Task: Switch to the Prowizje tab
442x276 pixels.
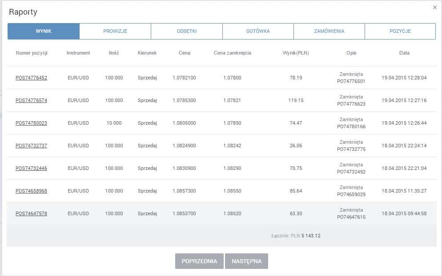Action: coord(115,32)
